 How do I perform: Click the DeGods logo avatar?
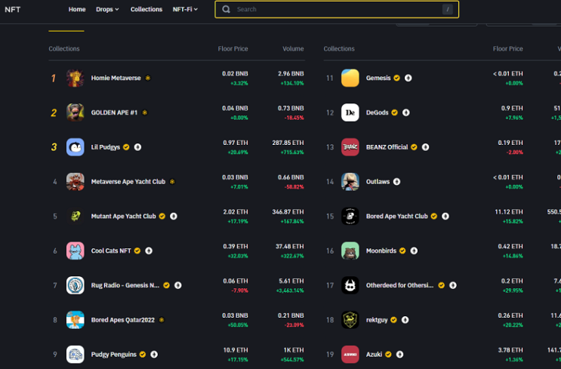click(x=350, y=112)
